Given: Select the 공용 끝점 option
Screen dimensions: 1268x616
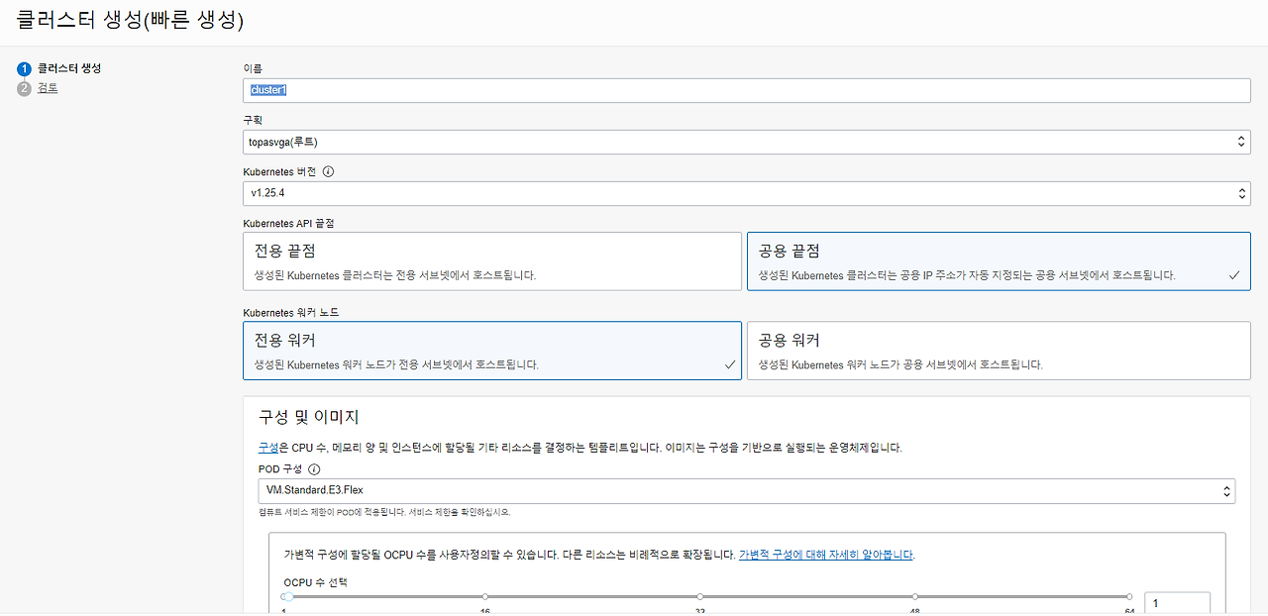Looking at the screenshot, I should (998, 260).
